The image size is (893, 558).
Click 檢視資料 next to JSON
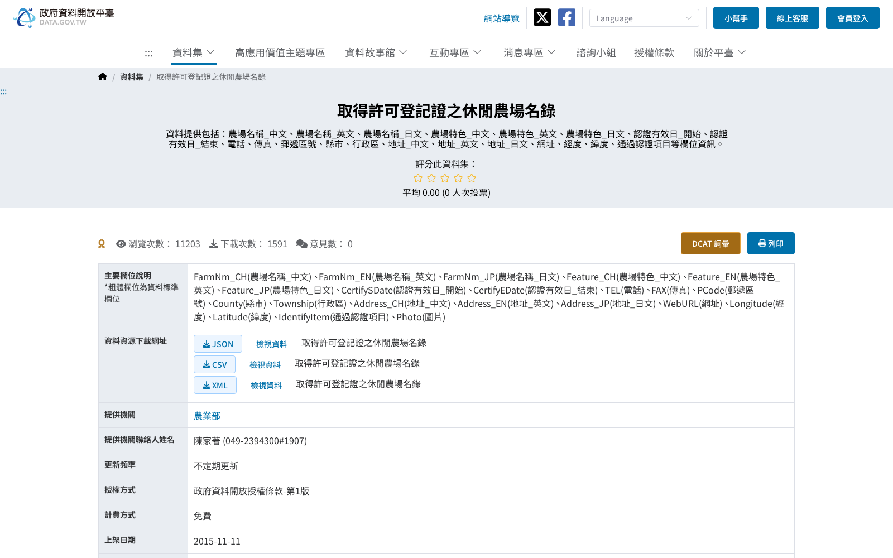[x=272, y=344]
